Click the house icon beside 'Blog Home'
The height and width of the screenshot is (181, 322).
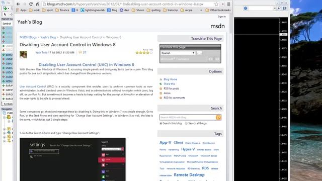click(x=161, y=79)
